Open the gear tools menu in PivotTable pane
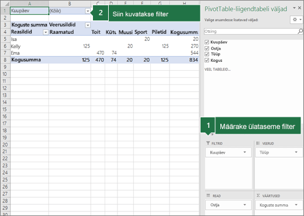The image size is (304, 216). (x=296, y=20)
